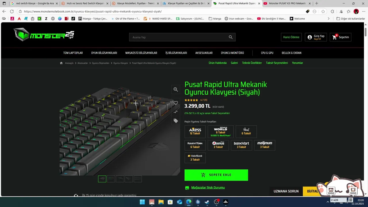Open Mağazalar Stok Durumu link

click(x=208, y=188)
